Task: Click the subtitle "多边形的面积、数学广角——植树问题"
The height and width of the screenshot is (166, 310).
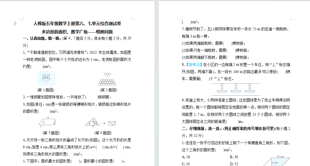Action: [x=77, y=32]
